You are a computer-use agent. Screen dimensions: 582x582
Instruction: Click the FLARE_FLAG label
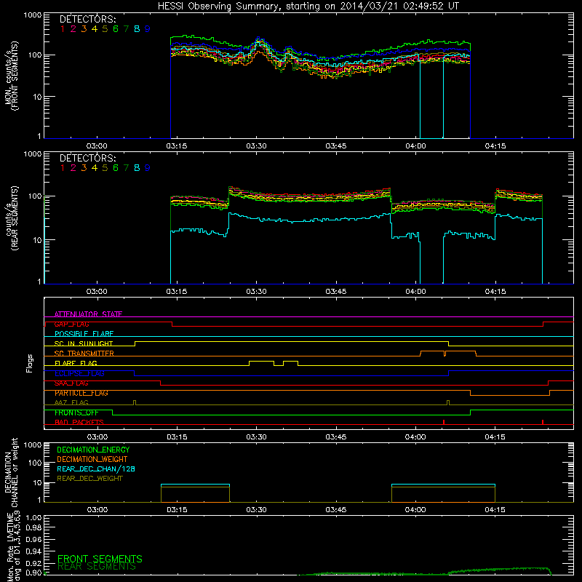coord(76,363)
